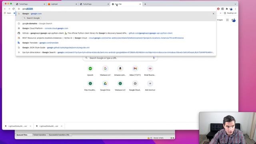256x144 pixels.
Task: Expand the bookmarks bar overflow arrow
Action: coord(220,13)
